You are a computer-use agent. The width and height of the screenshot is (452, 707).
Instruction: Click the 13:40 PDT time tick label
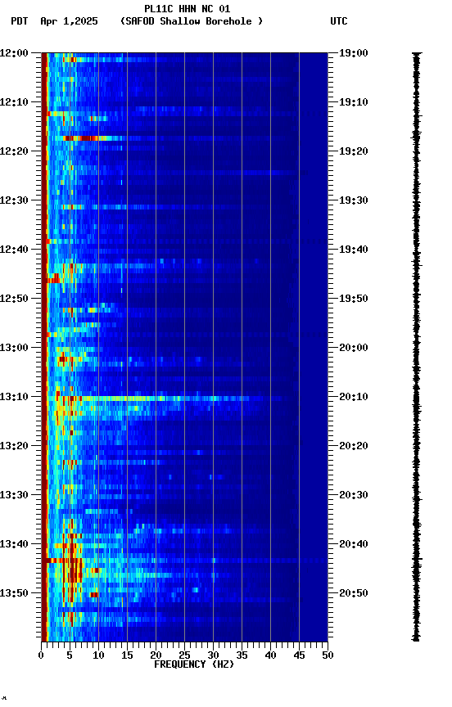pos(14,544)
